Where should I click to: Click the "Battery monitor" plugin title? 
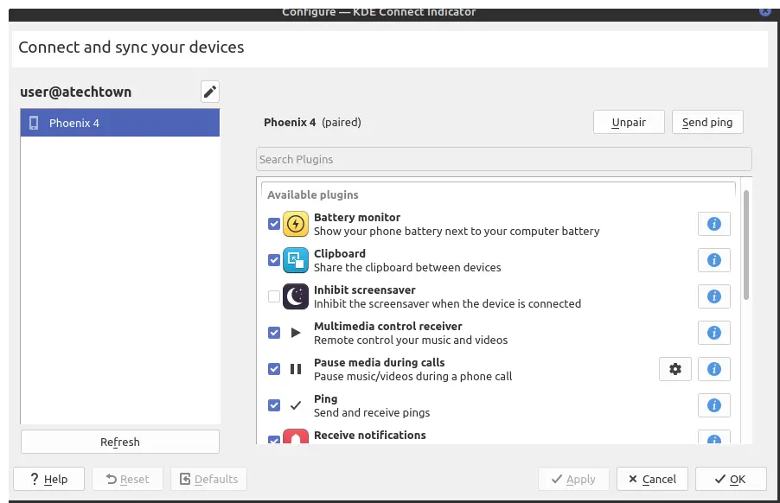coord(356,217)
